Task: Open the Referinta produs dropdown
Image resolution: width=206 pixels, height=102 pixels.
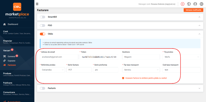Action: click(52, 70)
